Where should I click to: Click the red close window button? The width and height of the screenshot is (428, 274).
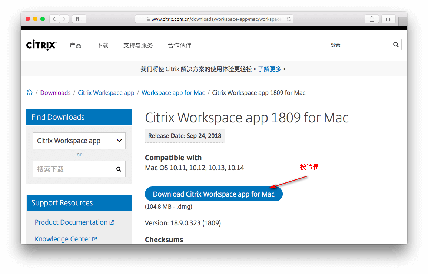(x=28, y=19)
